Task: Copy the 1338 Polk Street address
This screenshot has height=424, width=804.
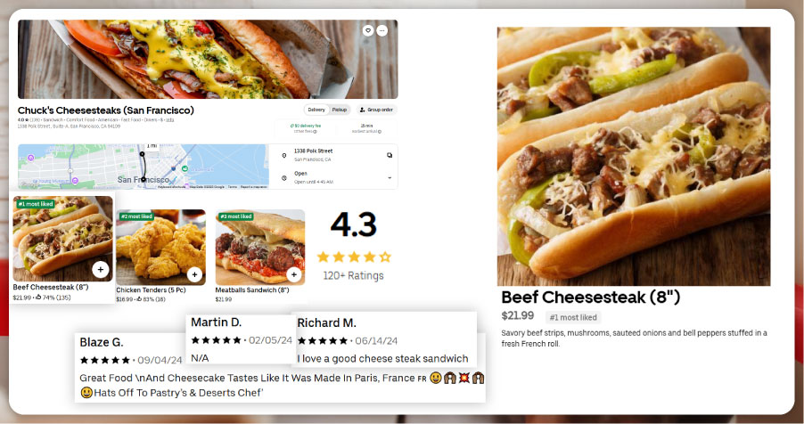Action: click(390, 155)
